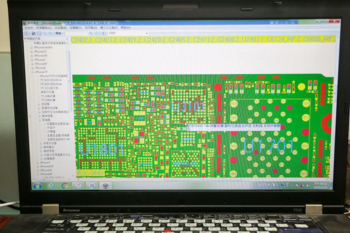Click the U3101 chip on the board

point(188,107)
